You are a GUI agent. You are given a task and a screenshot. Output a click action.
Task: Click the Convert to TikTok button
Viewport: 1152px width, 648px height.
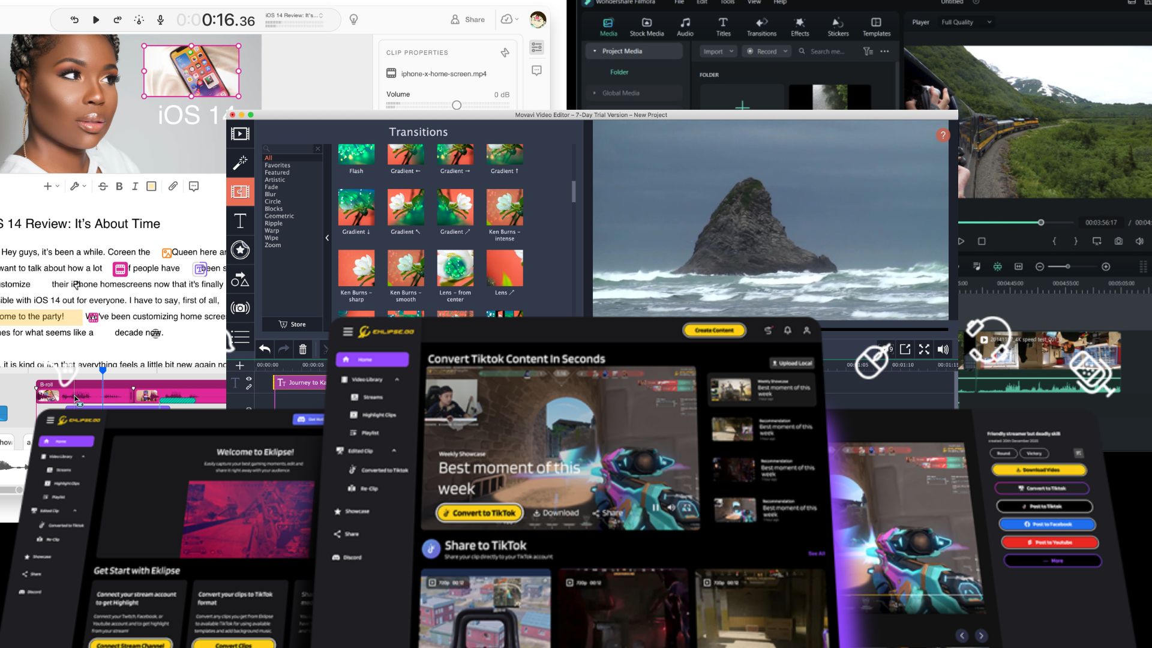478,513
